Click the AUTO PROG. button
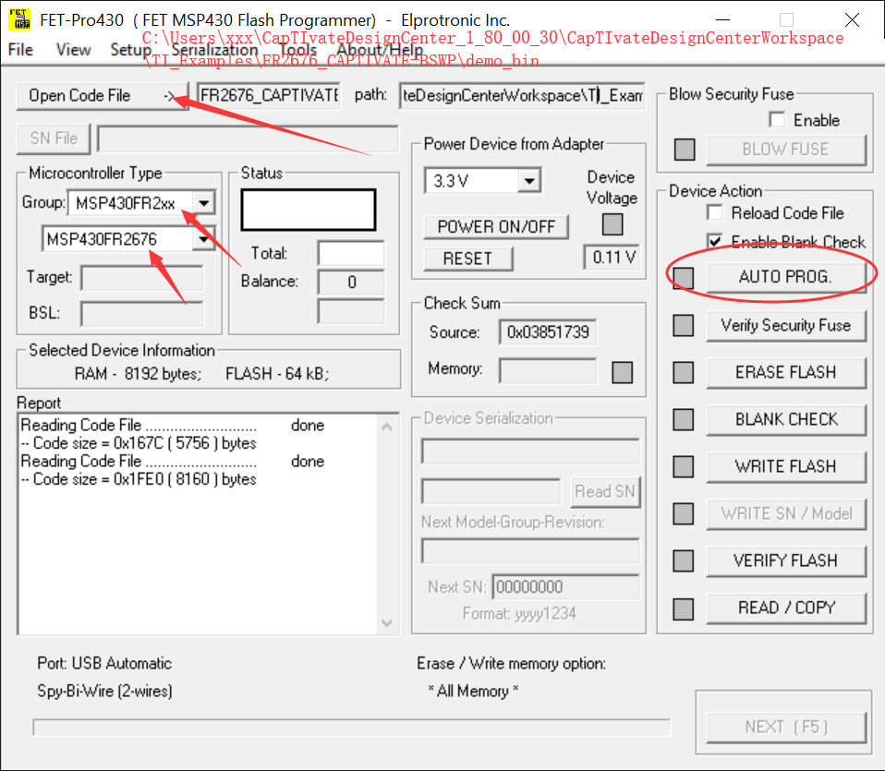The height and width of the screenshot is (771, 885). [x=786, y=277]
